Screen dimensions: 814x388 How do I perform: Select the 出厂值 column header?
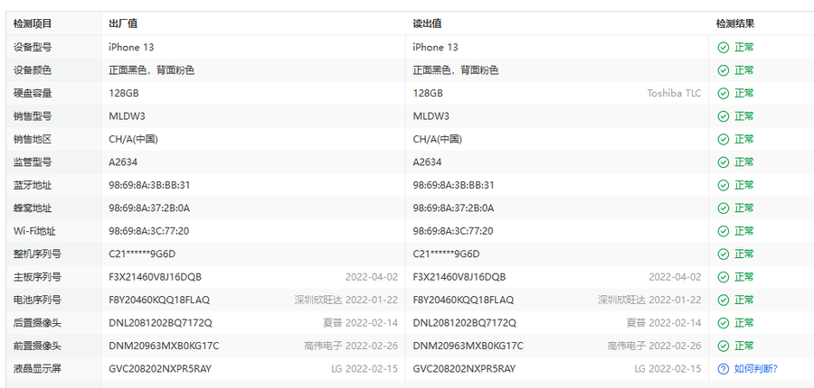[x=123, y=23]
